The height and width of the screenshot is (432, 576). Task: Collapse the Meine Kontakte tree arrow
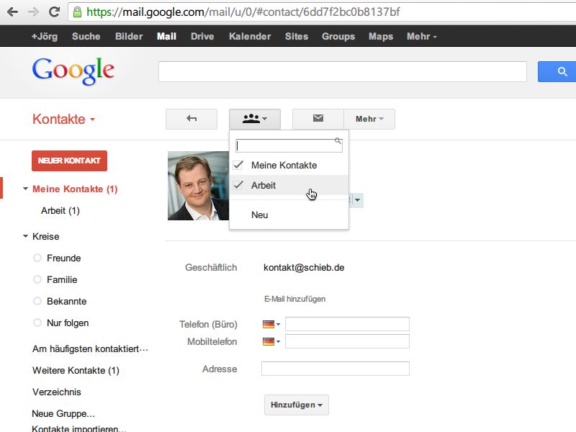(x=25, y=189)
